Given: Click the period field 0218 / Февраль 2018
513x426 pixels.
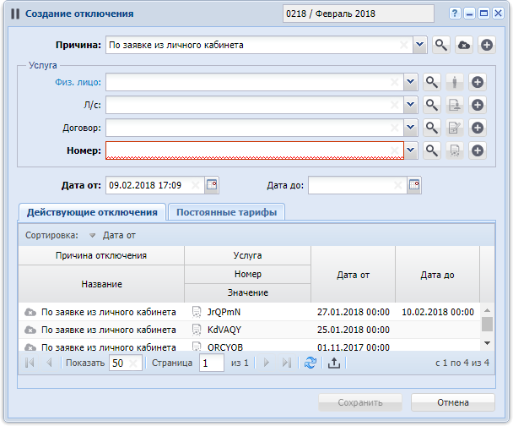Looking at the screenshot, I should click(x=359, y=14).
